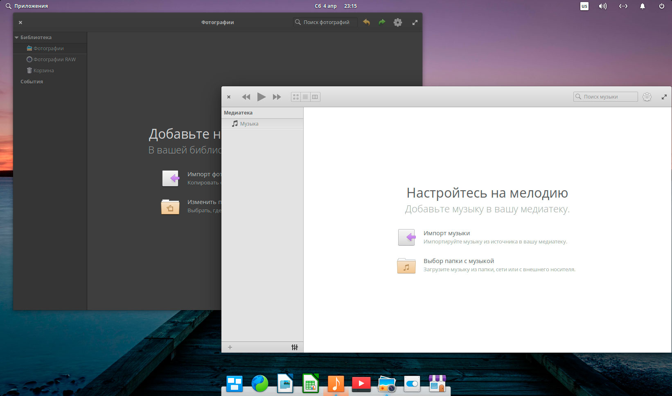Open Photos app settings gear menu
The image size is (672, 396).
point(397,22)
